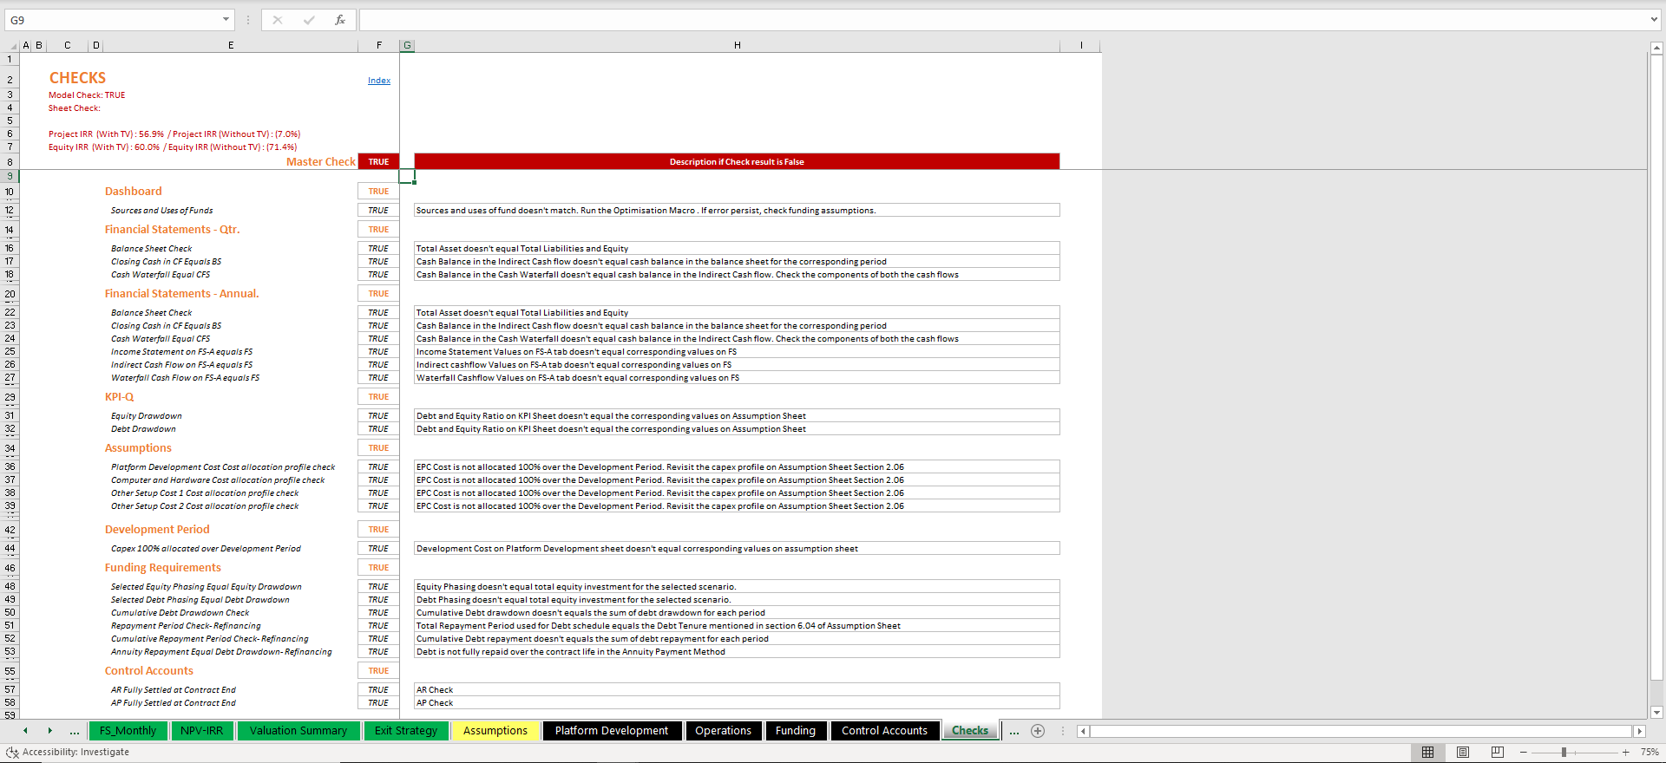Switch to the NPV-IRR sheet tab
Screen dimensions: 1666x763
(x=201, y=731)
